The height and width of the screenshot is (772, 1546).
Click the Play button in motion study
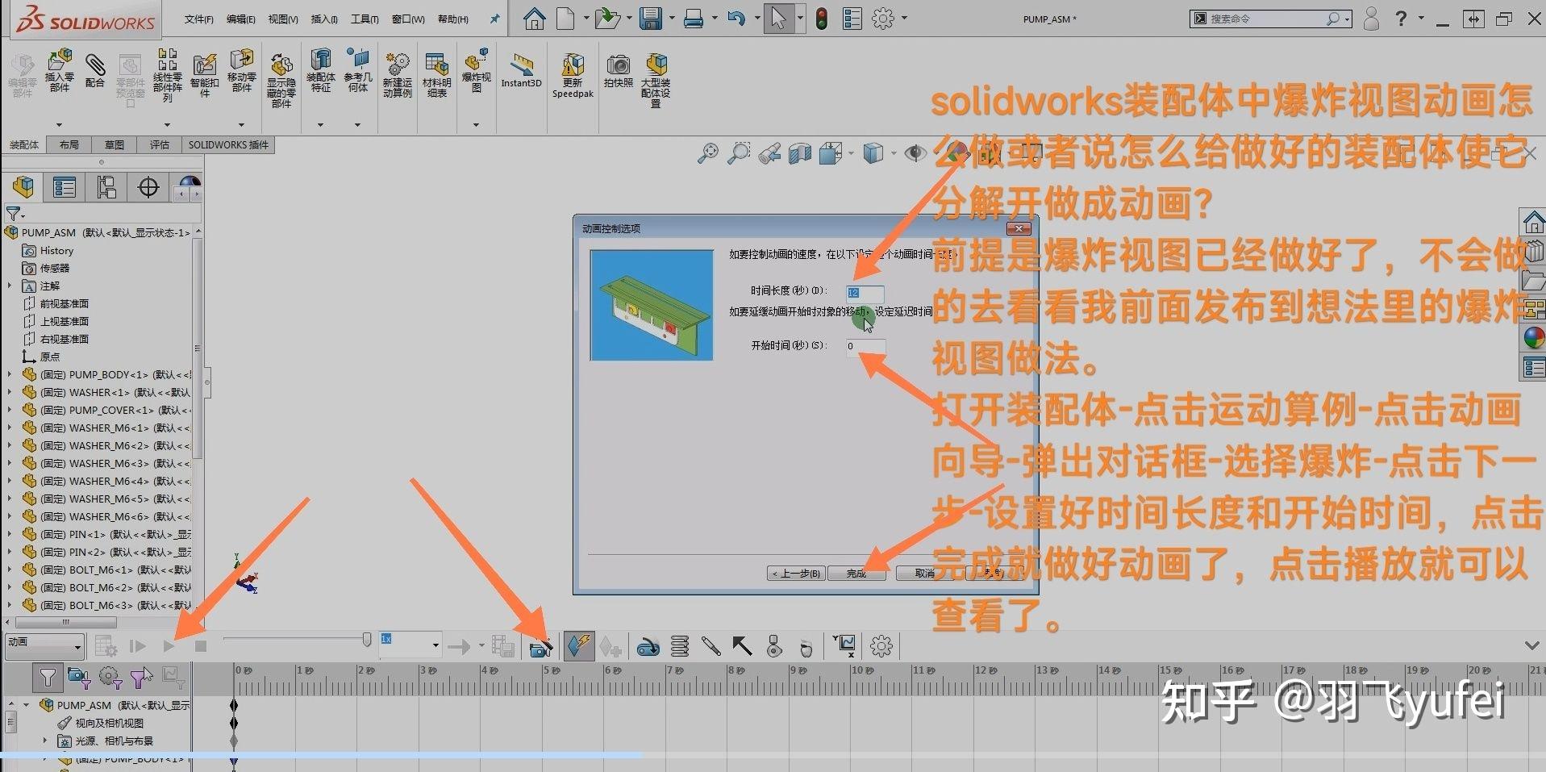[x=169, y=646]
